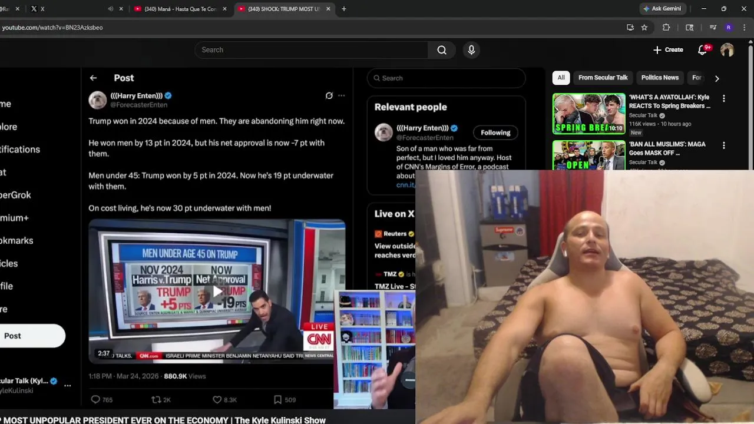Click the browser address bar URL

click(52, 27)
